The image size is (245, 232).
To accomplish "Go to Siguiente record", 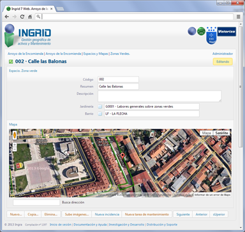I will point(183,214).
